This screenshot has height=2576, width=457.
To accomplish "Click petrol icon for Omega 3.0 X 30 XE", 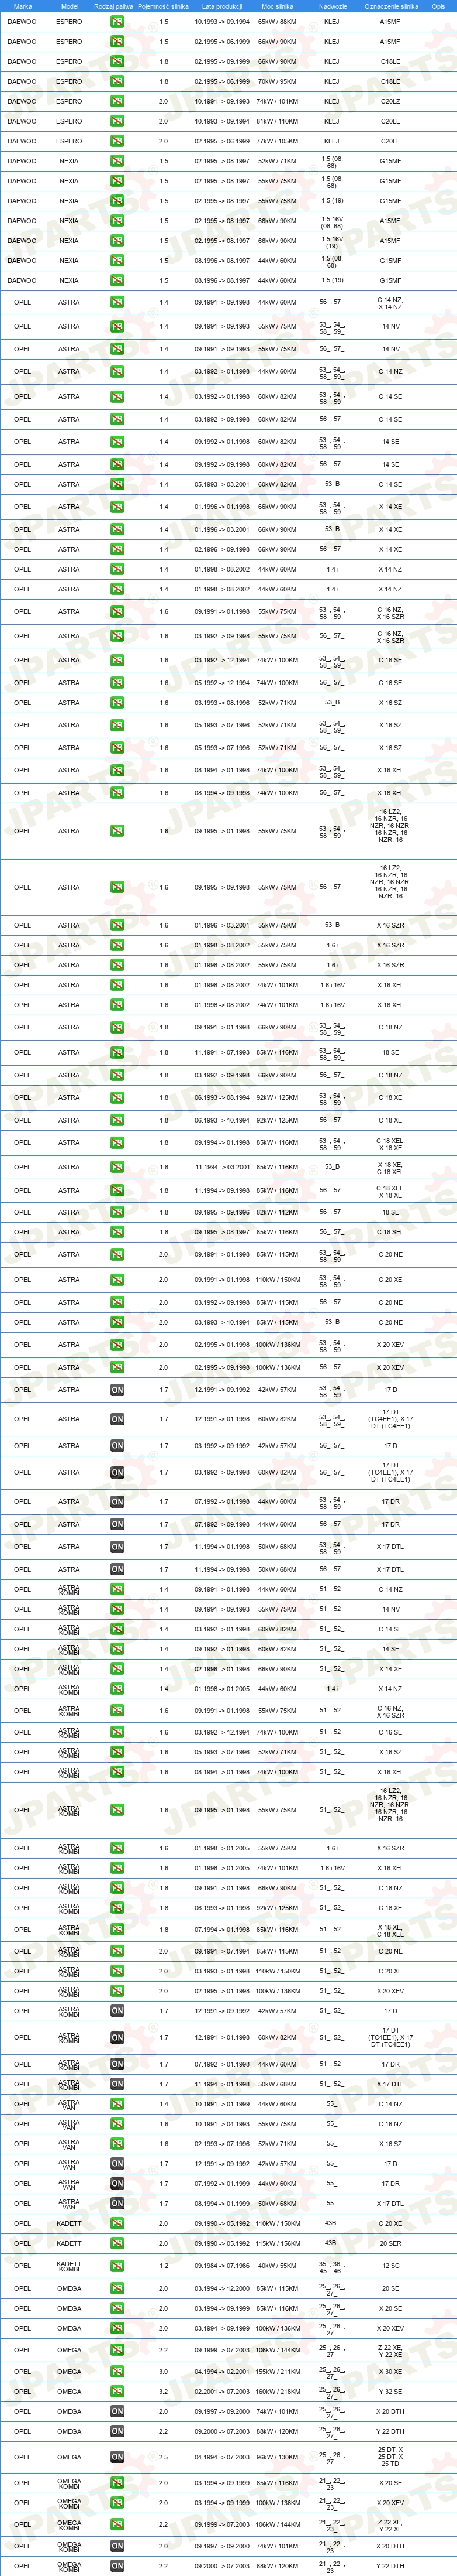I will [x=117, y=2371].
